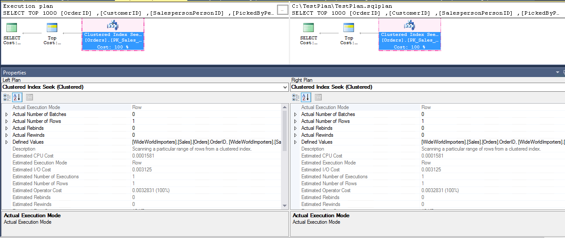Screen dimensions: 565x238
Task: Click 0.003125 I/O cost value in Right Plan
Action: tap(431, 170)
